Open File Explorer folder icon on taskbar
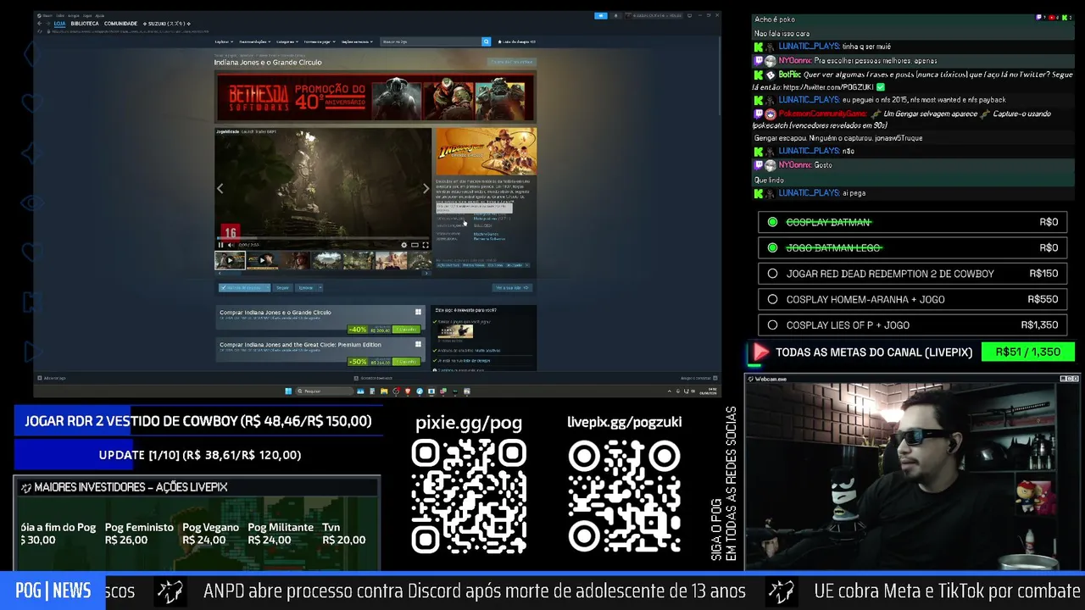 (384, 391)
